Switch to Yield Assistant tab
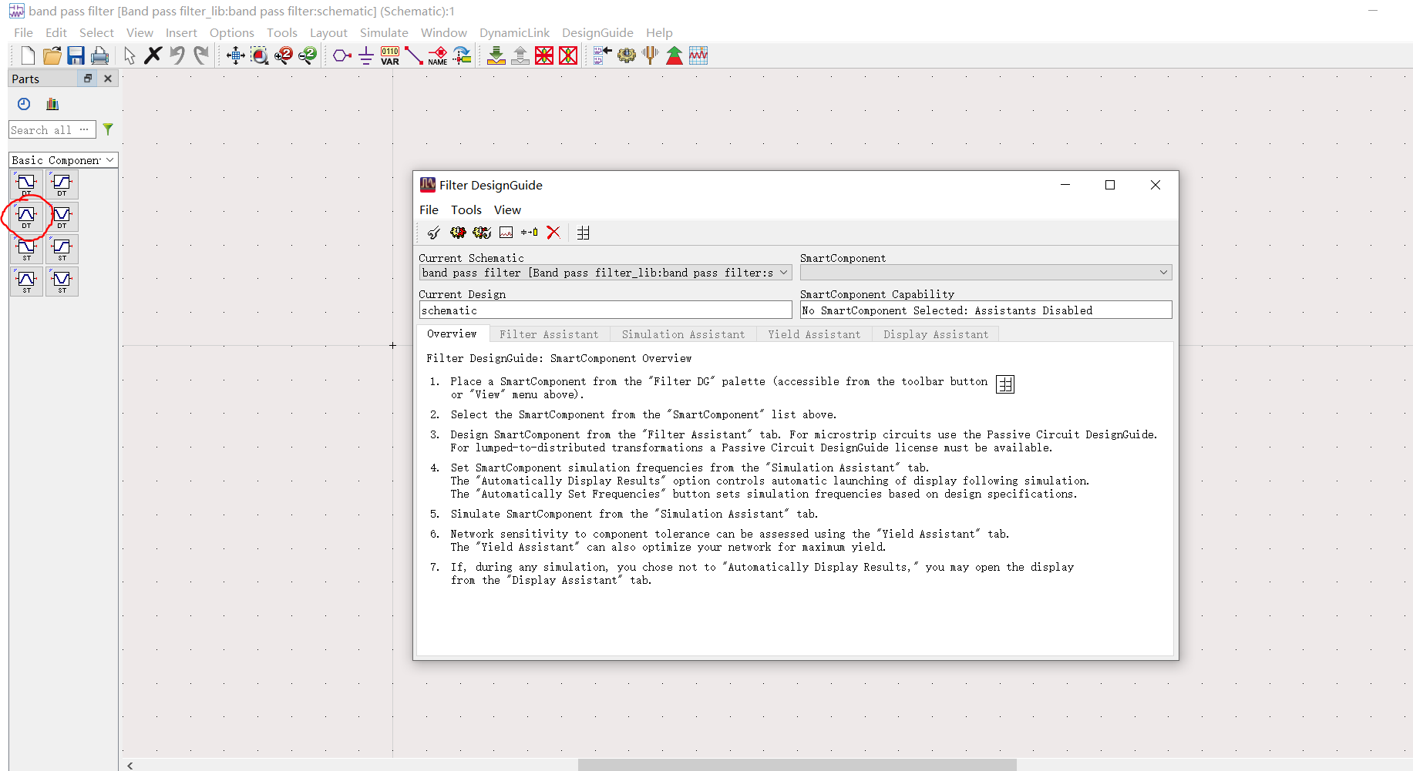Viewport: 1413px width, 771px height. tap(814, 334)
